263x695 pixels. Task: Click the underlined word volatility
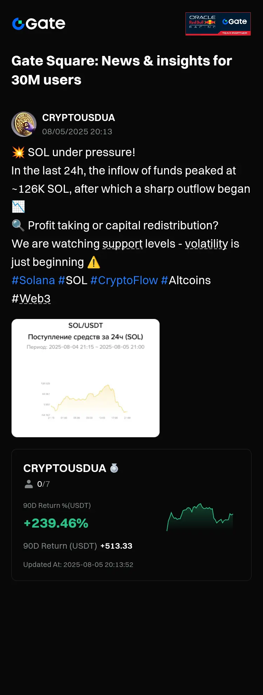click(x=207, y=244)
